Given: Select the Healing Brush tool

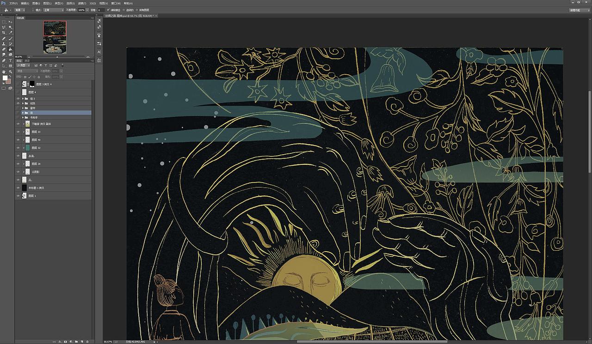Looking at the screenshot, I should pyautogui.click(x=4, y=38).
